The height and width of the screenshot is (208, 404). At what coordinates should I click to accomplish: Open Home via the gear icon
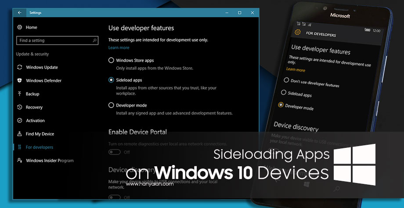pyautogui.click(x=20, y=27)
